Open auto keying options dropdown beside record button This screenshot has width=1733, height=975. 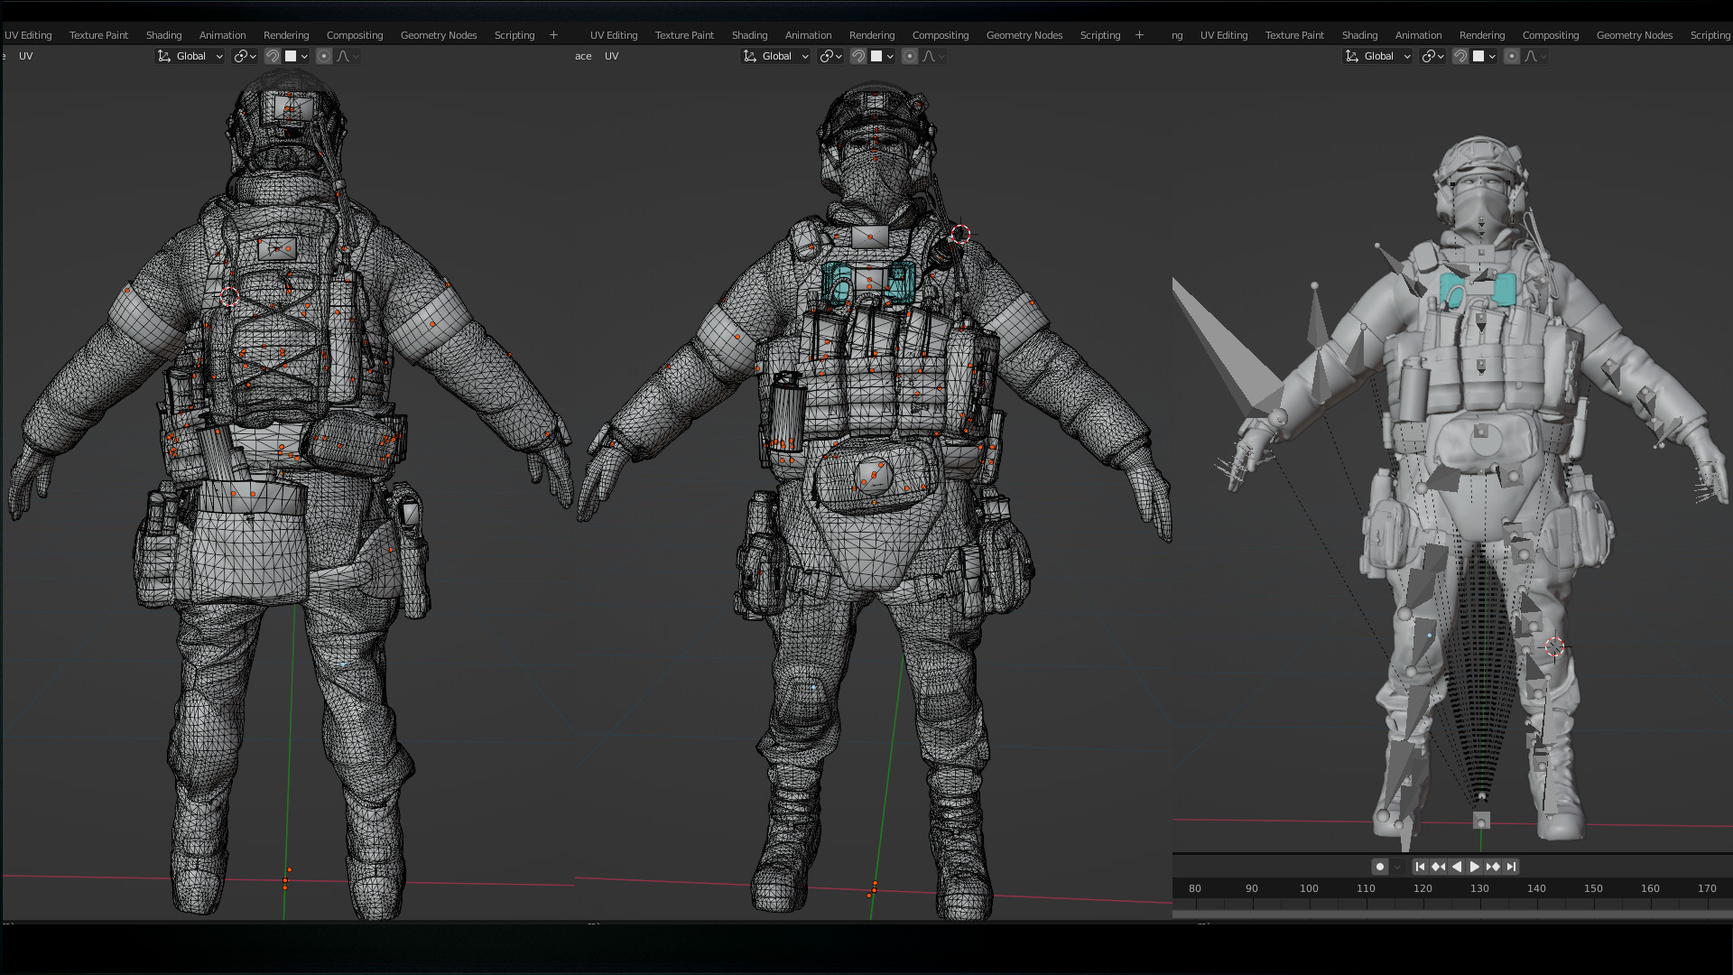coord(1397,867)
